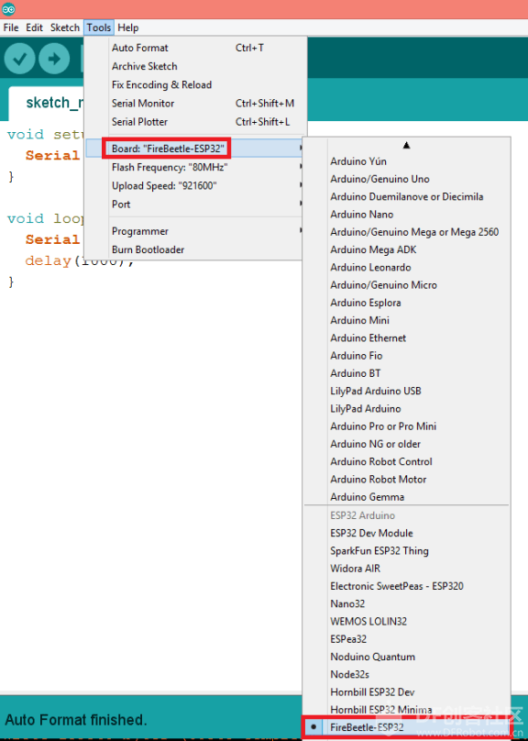Select ESP32 Dev Module board

coord(406,533)
